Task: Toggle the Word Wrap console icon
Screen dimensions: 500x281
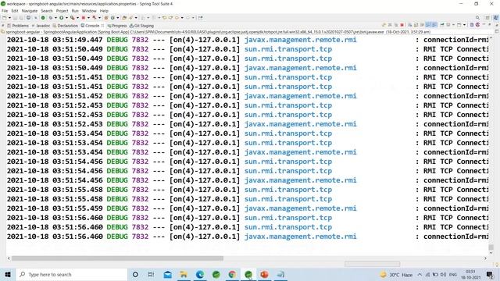Action: click(x=422, y=25)
